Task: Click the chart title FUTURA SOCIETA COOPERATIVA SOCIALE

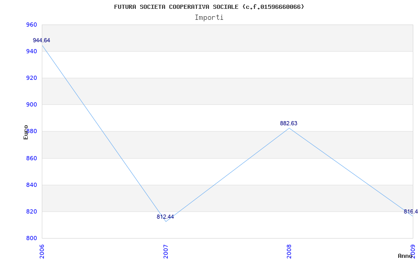Action: click(x=209, y=7)
